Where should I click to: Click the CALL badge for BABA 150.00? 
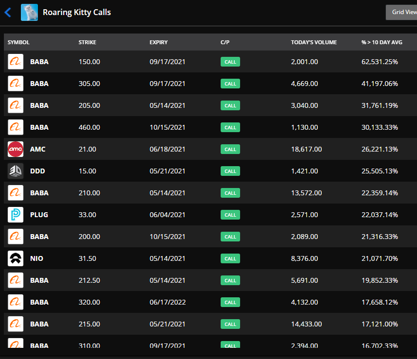tap(230, 62)
